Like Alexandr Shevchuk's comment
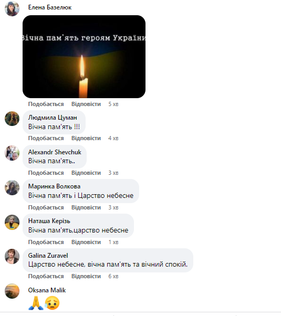The height and width of the screenshot is (316, 281). tap(46, 173)
